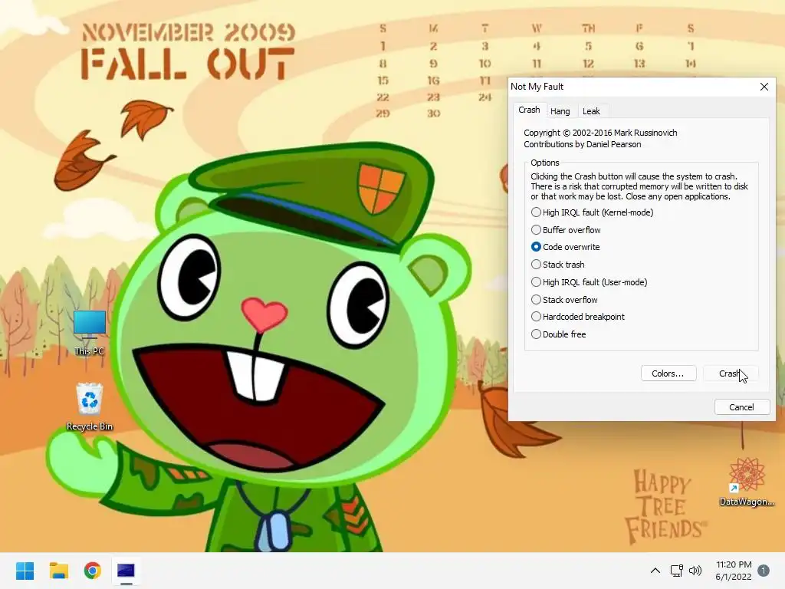Show hidden system tray icons
Screen dimensions: 785x589
(x=655, y=571)
